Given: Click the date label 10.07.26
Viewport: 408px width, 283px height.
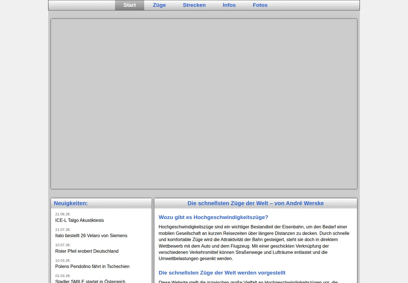Looking at the screenshot, I should [63, 245].
